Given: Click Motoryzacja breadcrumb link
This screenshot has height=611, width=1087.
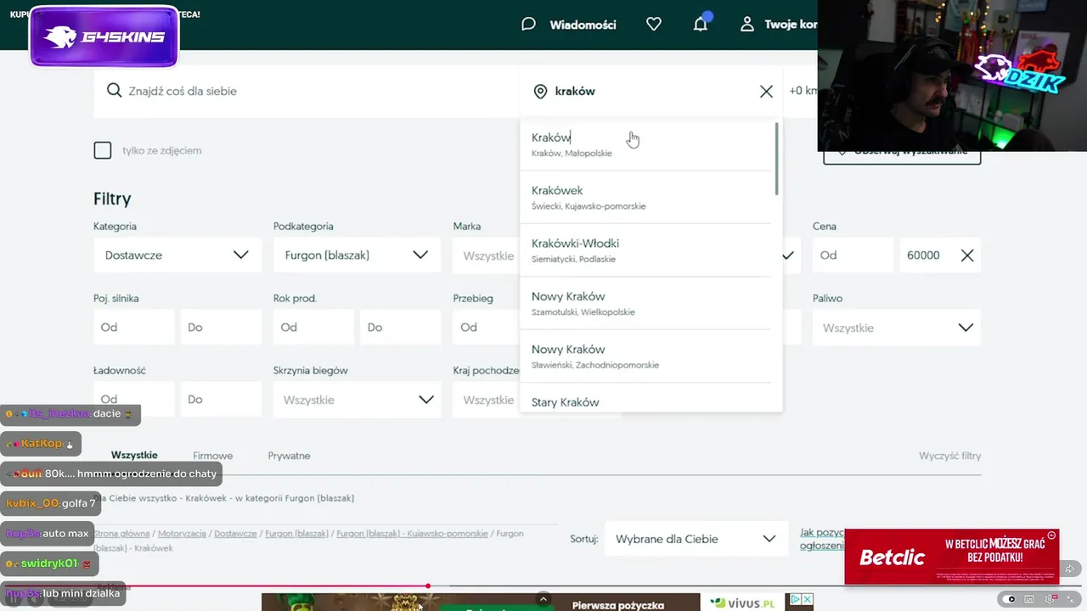Looking at the screenshot, I should [182, 534].
